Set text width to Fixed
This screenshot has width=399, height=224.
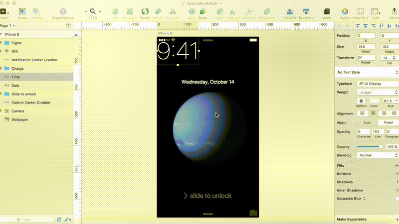click(389, 122)
